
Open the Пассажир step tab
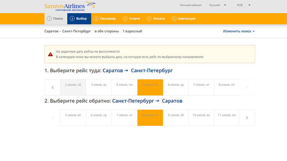pyautogui.click(x=105, y=19)
